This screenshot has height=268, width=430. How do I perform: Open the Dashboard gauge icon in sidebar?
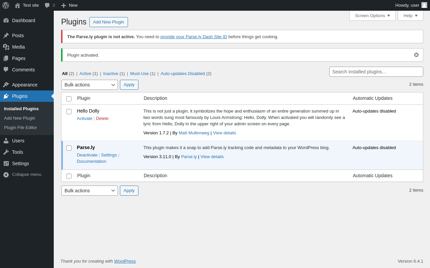pos(6,20)
